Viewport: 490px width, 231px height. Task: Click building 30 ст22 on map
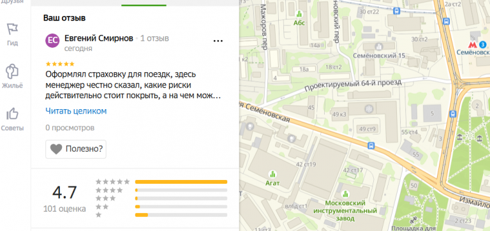coord(369,11)
